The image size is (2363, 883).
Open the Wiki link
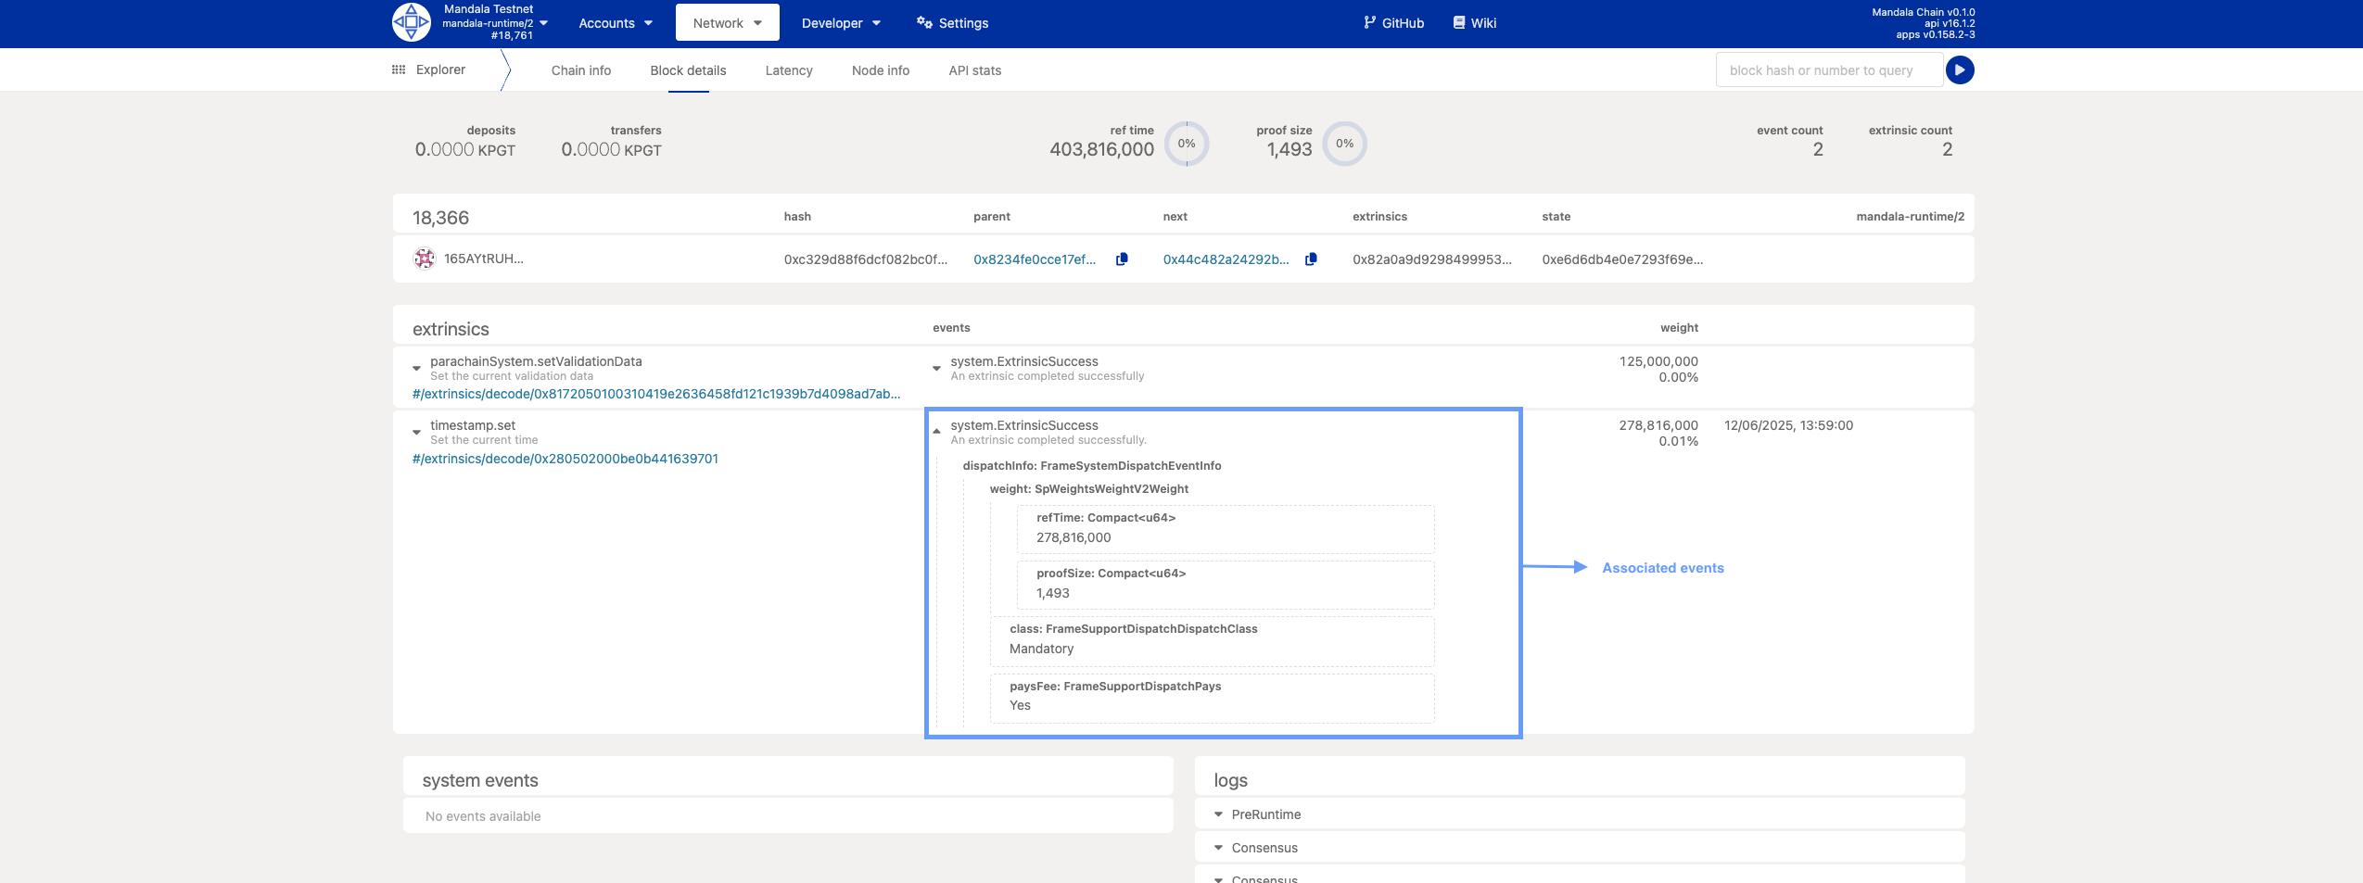point(1474,23)
